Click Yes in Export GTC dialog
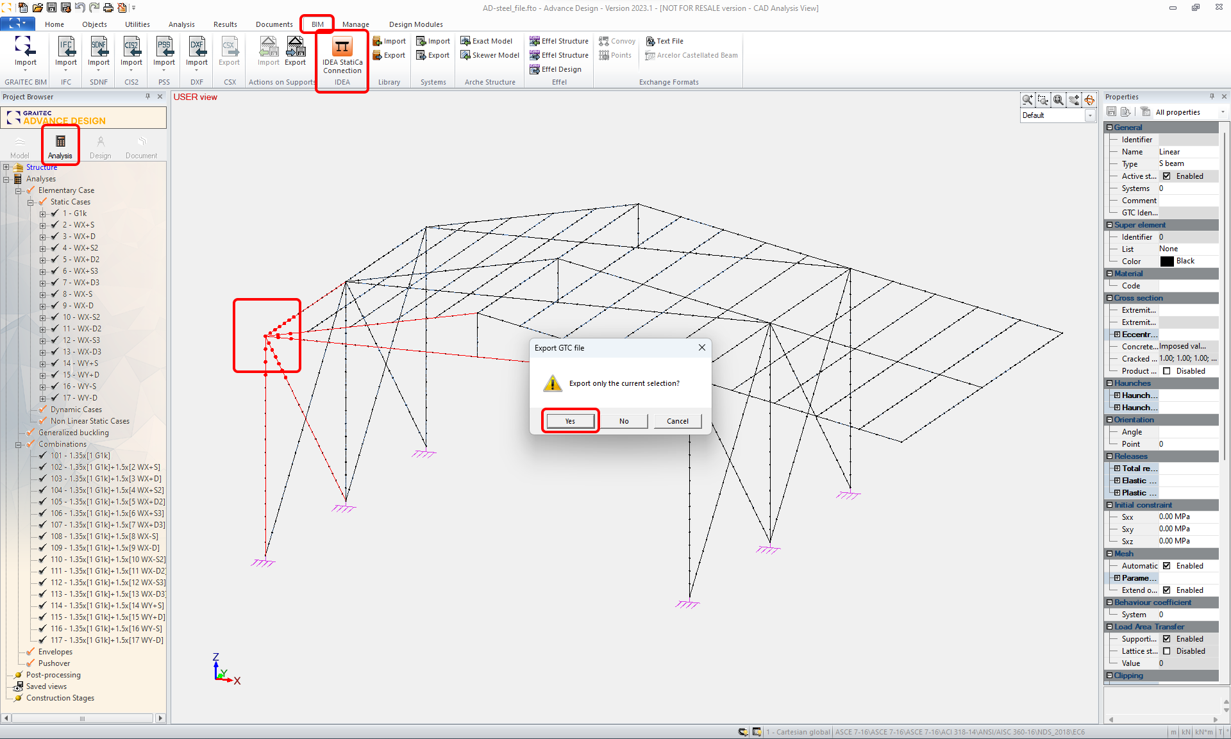This screenshot has width=1231, height=739. (x=570, y=421)
